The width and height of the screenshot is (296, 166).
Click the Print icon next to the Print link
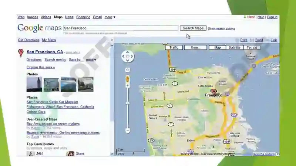(237, 40)
